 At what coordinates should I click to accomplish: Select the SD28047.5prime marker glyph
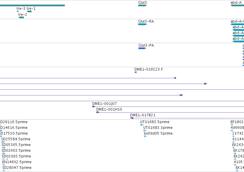[3, 171]
